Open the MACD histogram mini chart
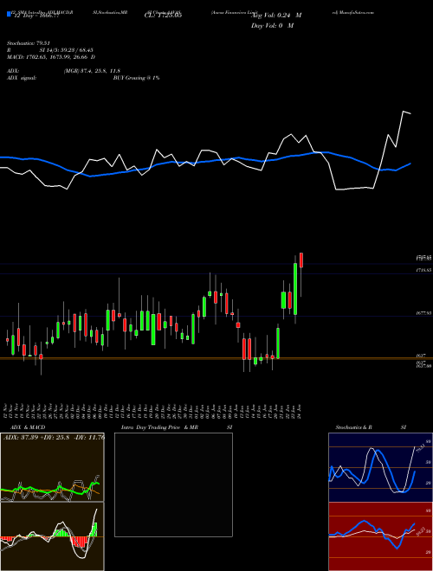The width and height of the screenshot is (433, 571). [52, 536]
